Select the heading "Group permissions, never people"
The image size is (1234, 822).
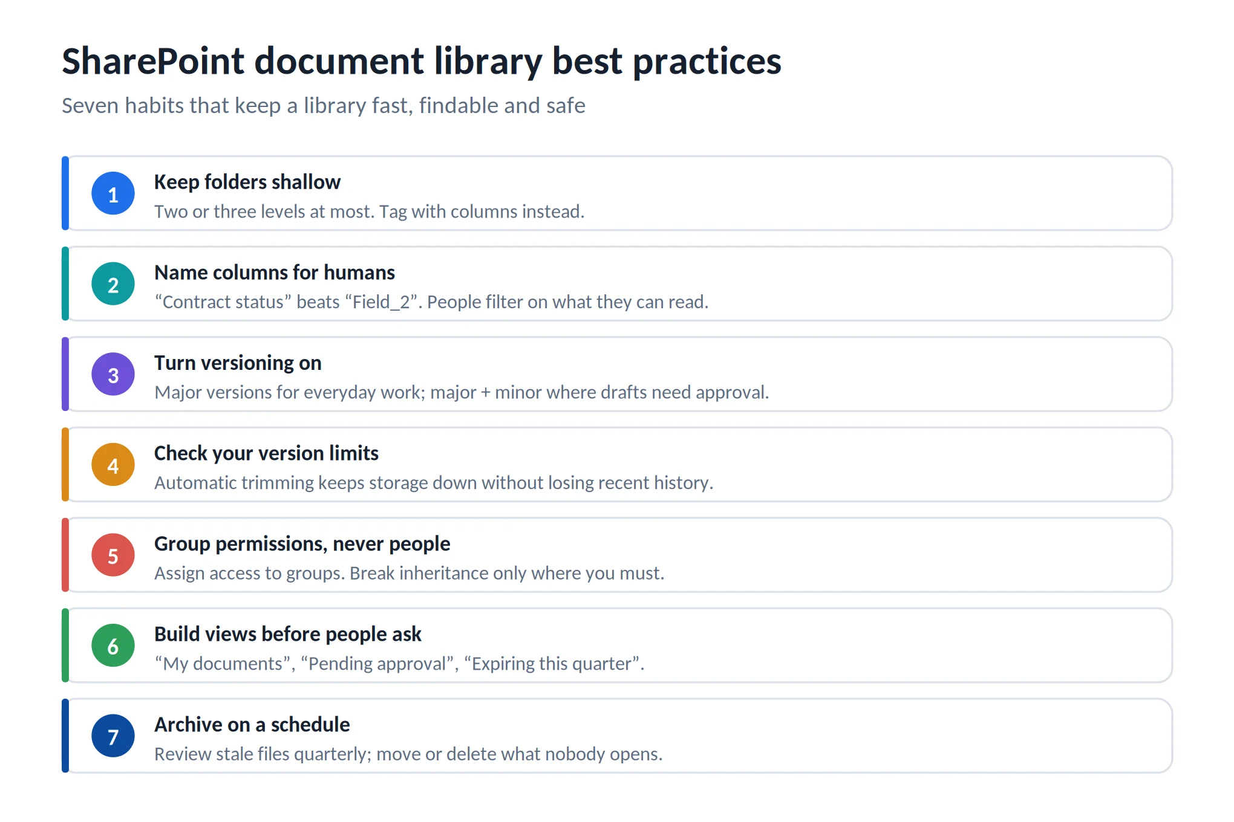pos(302,544)
